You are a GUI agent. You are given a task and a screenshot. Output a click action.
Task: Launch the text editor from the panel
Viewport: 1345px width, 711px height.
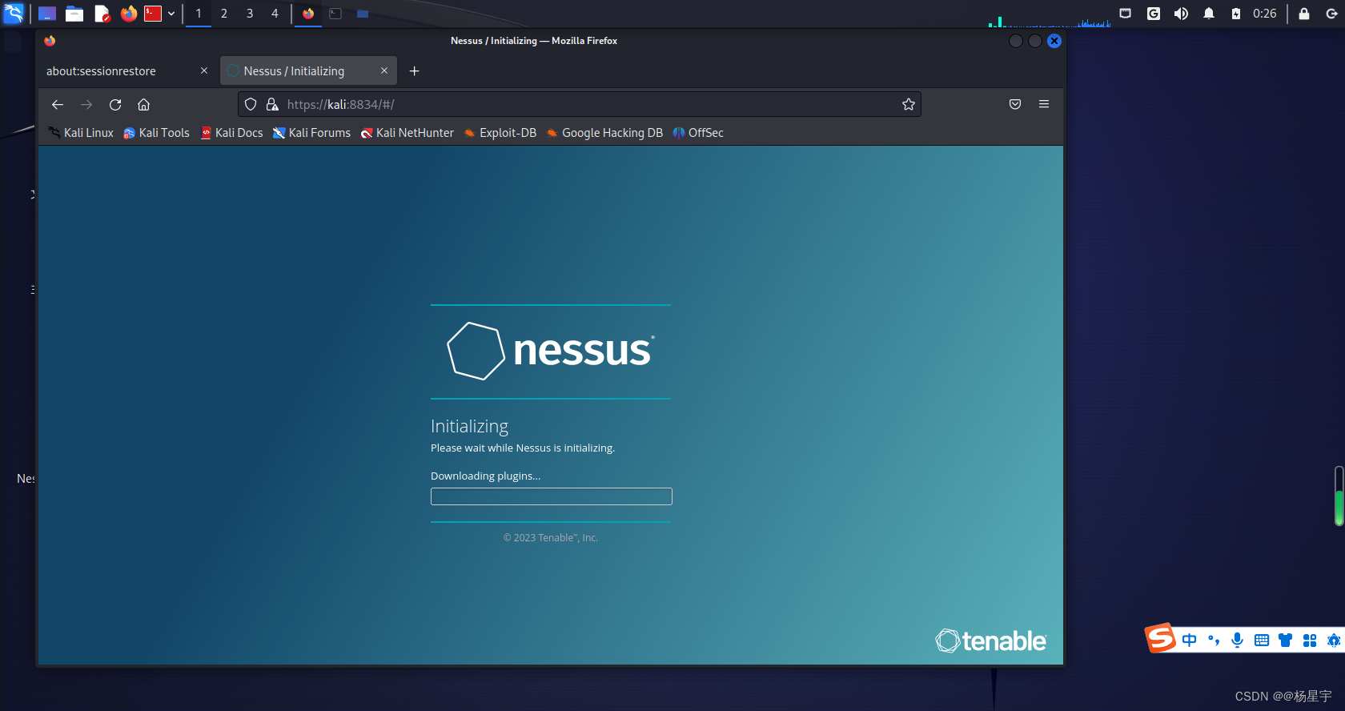pos(102,14)
